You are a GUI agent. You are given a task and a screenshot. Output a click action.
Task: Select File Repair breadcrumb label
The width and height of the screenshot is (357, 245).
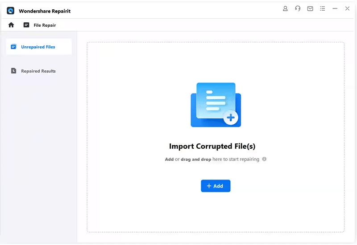point(45,25)
